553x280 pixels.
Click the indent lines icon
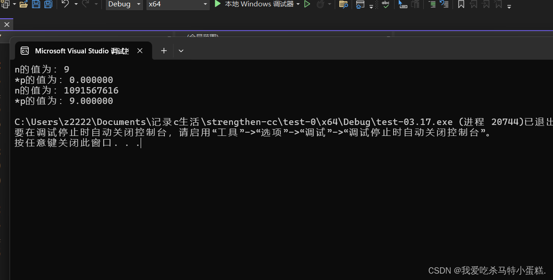[x=432, y=5]
